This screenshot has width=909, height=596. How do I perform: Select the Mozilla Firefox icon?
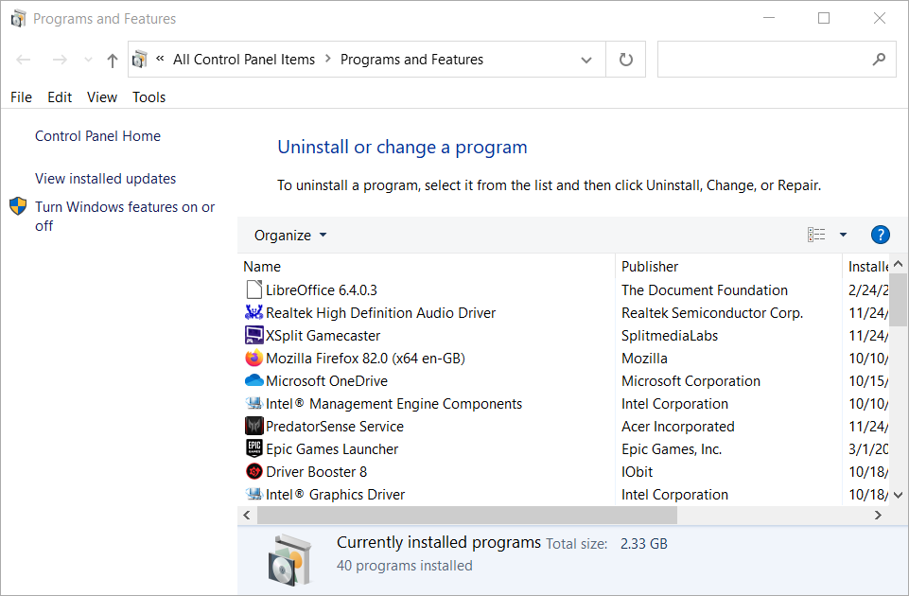coord(253,358)
